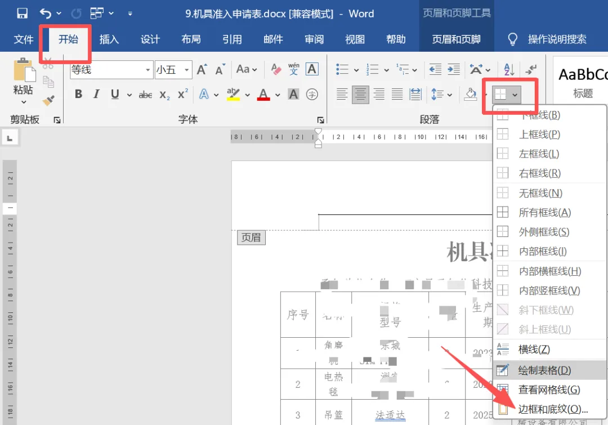The width and height of the screenshot is (608, 425).
Task: Switch to the 引用 tab
Action: (x=233, y=39)
